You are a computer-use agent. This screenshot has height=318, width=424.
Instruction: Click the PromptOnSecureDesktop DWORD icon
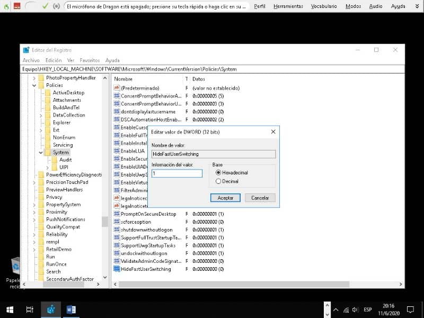pos(117,214)
